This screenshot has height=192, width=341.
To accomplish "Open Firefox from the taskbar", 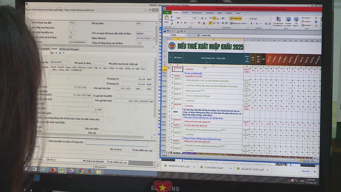I will pos(53,170).
